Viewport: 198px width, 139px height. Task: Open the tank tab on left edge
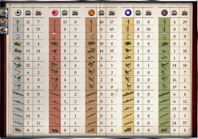point(4,12)
